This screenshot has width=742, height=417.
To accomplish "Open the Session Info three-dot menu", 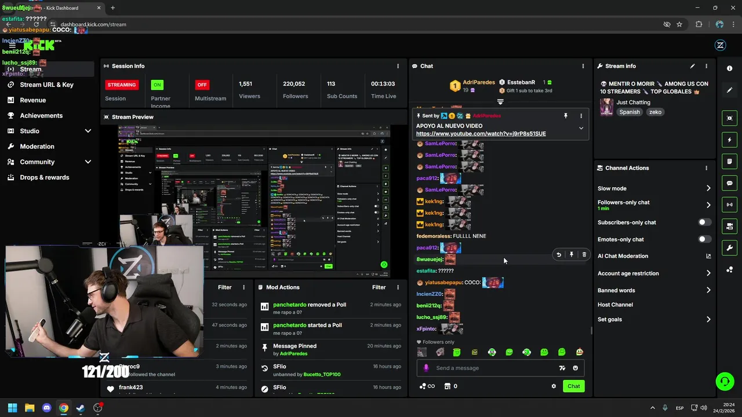I will [x=398, y=66].
